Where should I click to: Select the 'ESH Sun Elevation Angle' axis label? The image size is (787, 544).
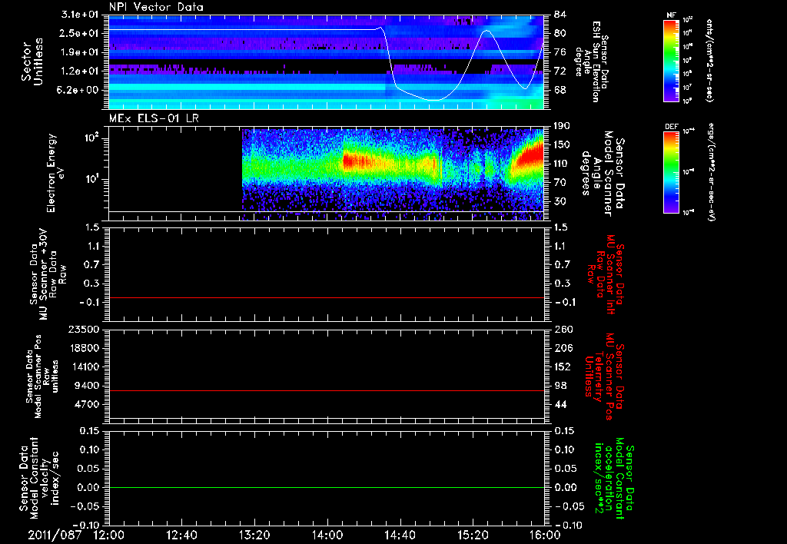coord(592,61)
